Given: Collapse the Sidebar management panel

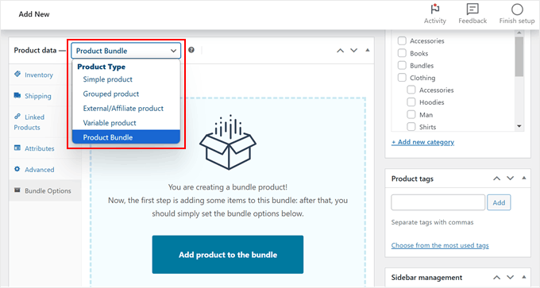Looking at the screenshot, I should [524, 277].
